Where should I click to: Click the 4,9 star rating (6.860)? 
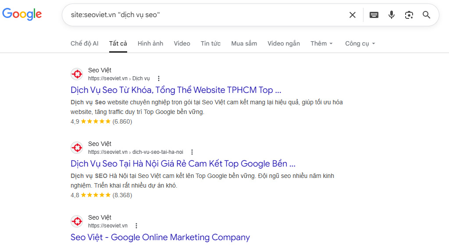pyautogui.click(x=101, y=121)
